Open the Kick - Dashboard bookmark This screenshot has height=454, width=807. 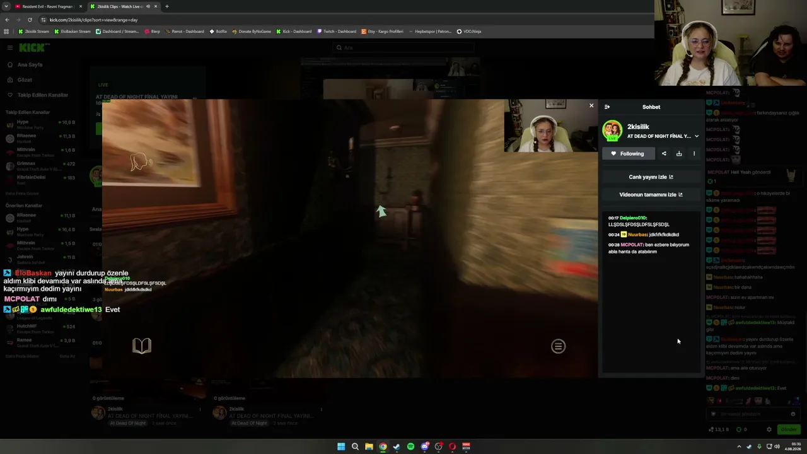click(294, 32)
